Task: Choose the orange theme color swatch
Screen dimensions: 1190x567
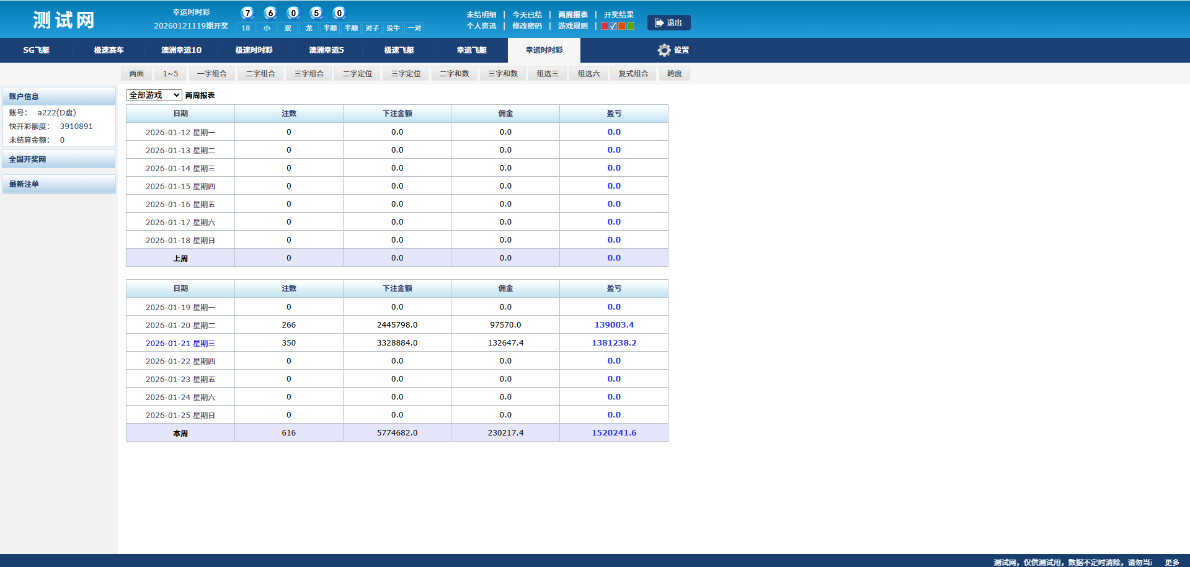Action: (x=622, y=26)
